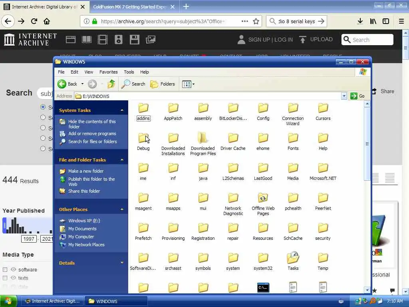Screen dimensions: 409x307
Task: Open the address bar dropdown
Action: tap(344, 96)
